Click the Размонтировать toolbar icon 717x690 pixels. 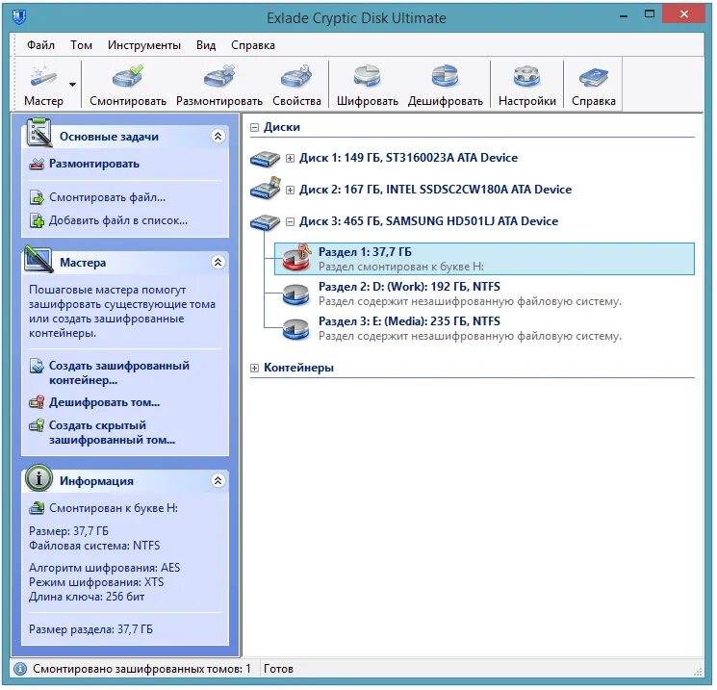tap(219, 76)
